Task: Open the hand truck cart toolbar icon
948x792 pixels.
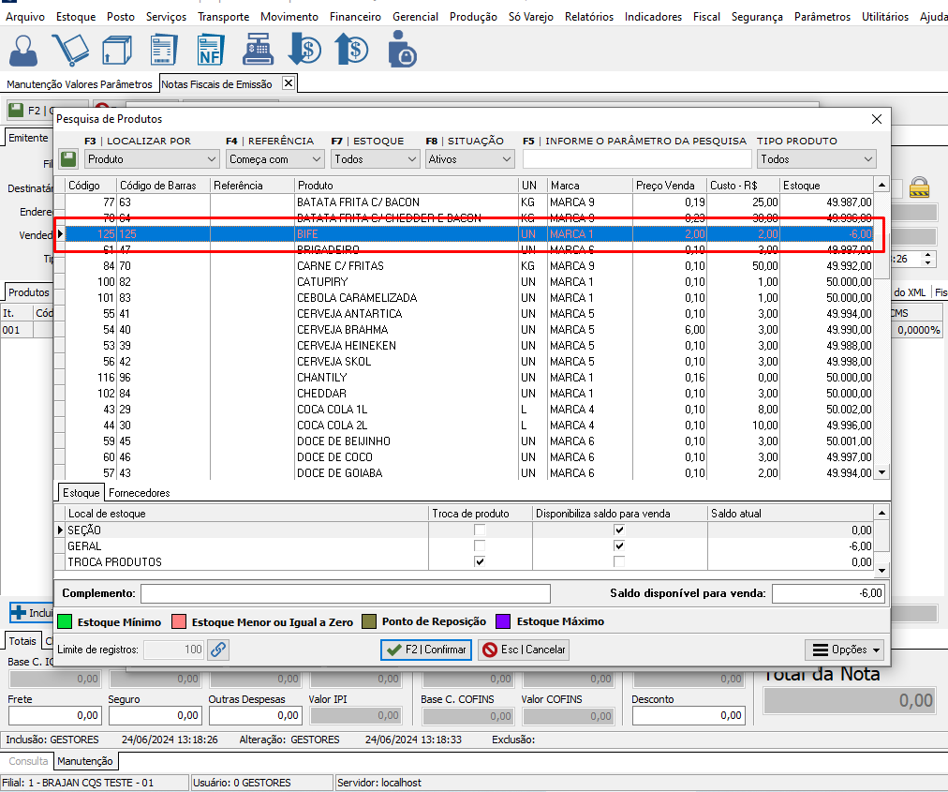Action: (x=70, y=49)
